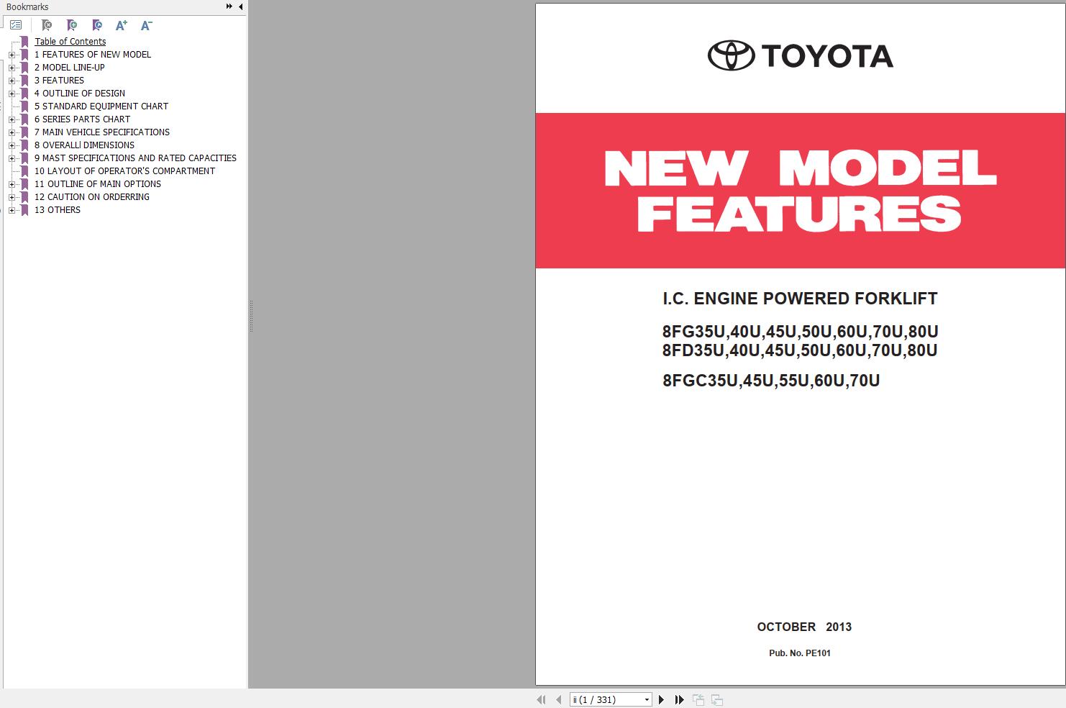Select the 11 OUTLINE OF MAIN OPTIONS bookmark
The width and height of the screenshot is (1066, 708).
point(98,184)
